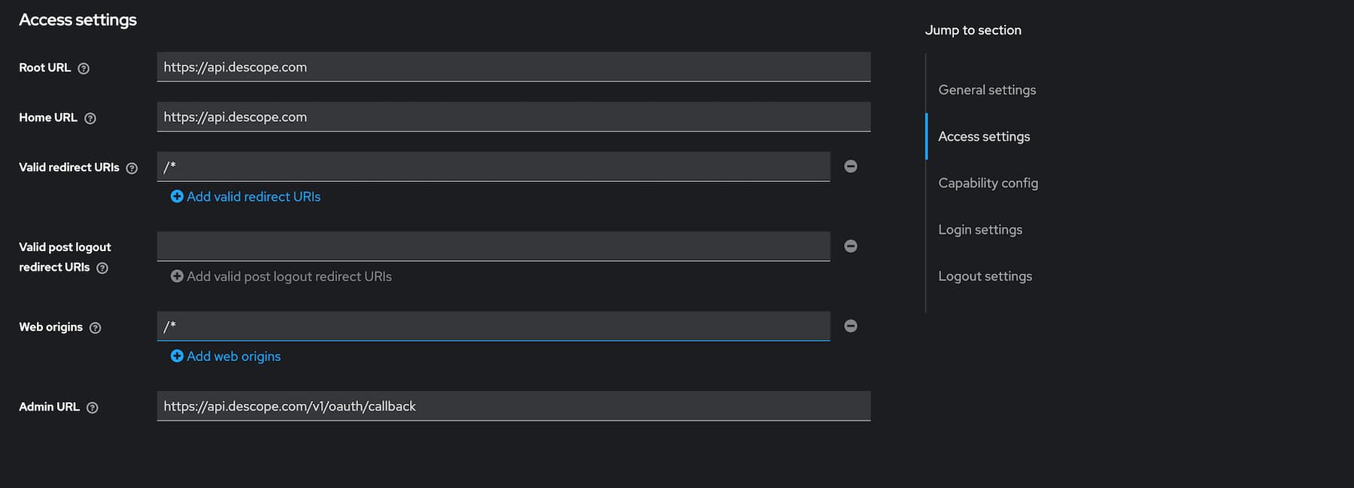Click the Web origins help icon
Image resolution: width=1354 pixels, height=488 pixels.
tap(95, 328)
